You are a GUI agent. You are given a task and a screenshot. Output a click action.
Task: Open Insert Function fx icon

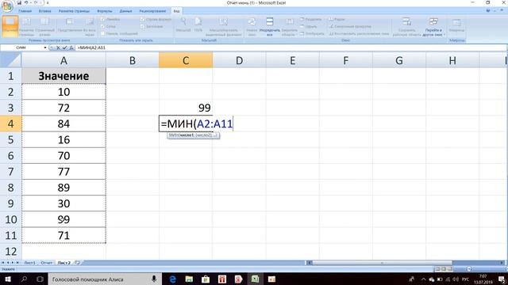(71, 47)
